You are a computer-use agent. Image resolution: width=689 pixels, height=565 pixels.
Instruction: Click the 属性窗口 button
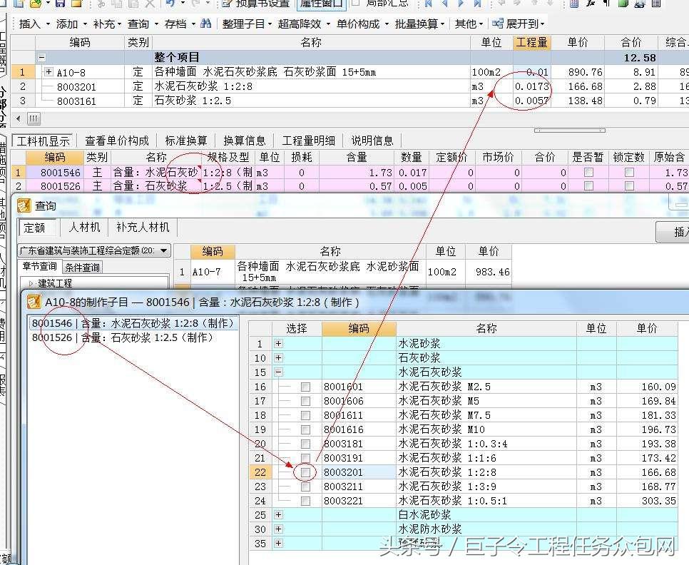pos(320,4)
